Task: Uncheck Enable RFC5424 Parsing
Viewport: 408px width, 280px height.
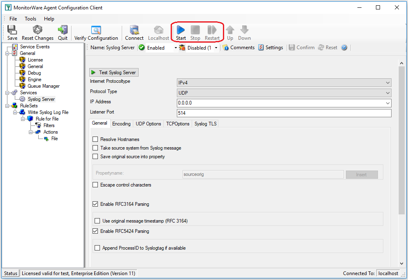Action: (95, 231)
